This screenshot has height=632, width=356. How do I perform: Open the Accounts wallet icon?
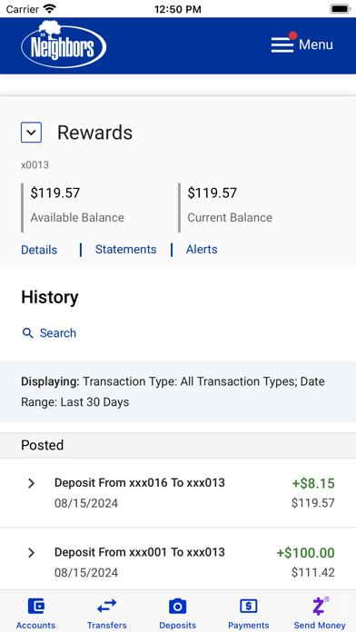[36, 606]
